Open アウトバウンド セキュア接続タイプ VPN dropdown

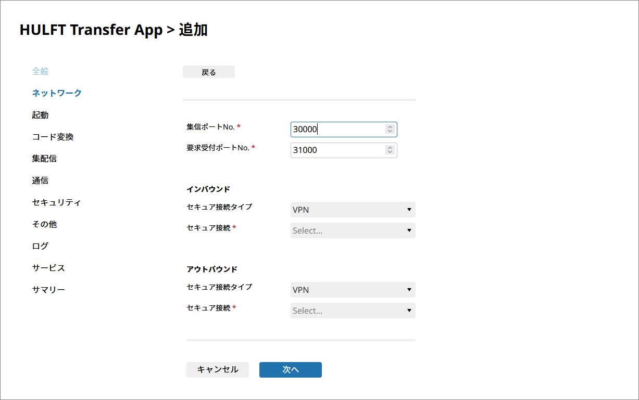(353, 290)
